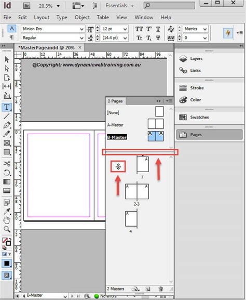This screenshot has width=246, height=300.
Task: Open the tracking value dropdown
Action: 205,38
